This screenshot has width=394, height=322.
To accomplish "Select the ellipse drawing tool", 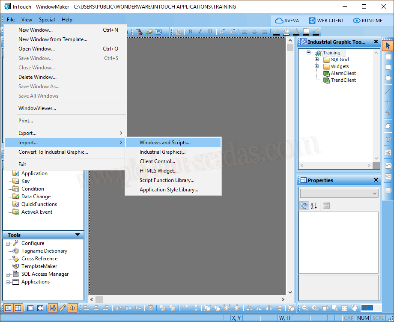I will 388,78.
